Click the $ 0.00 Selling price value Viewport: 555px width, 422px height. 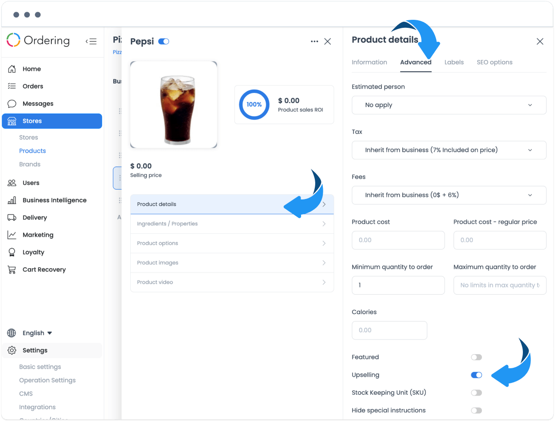click(x=141, y=166)
